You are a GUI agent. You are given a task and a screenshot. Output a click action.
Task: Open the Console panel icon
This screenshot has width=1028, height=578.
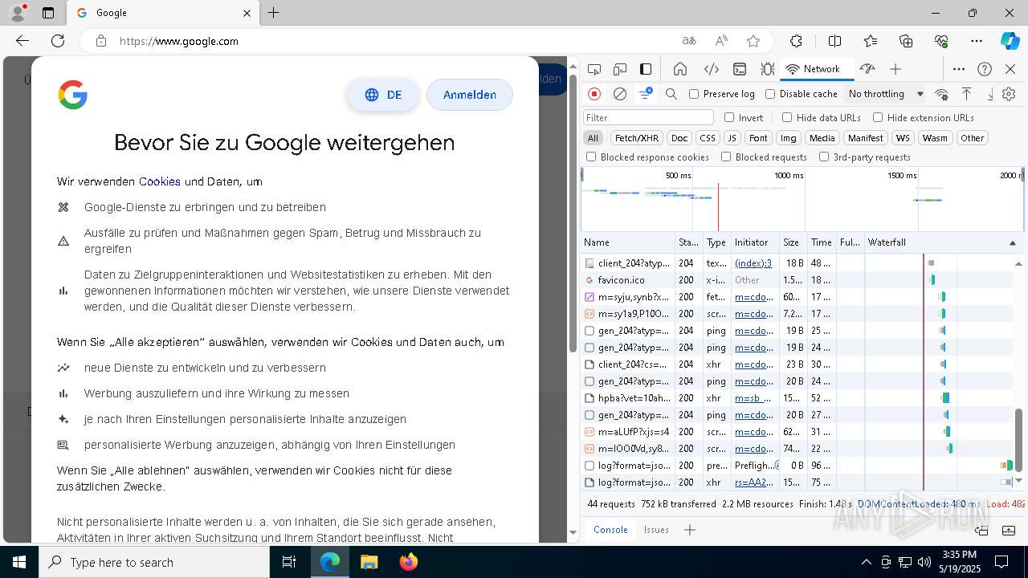pos(740,69)
